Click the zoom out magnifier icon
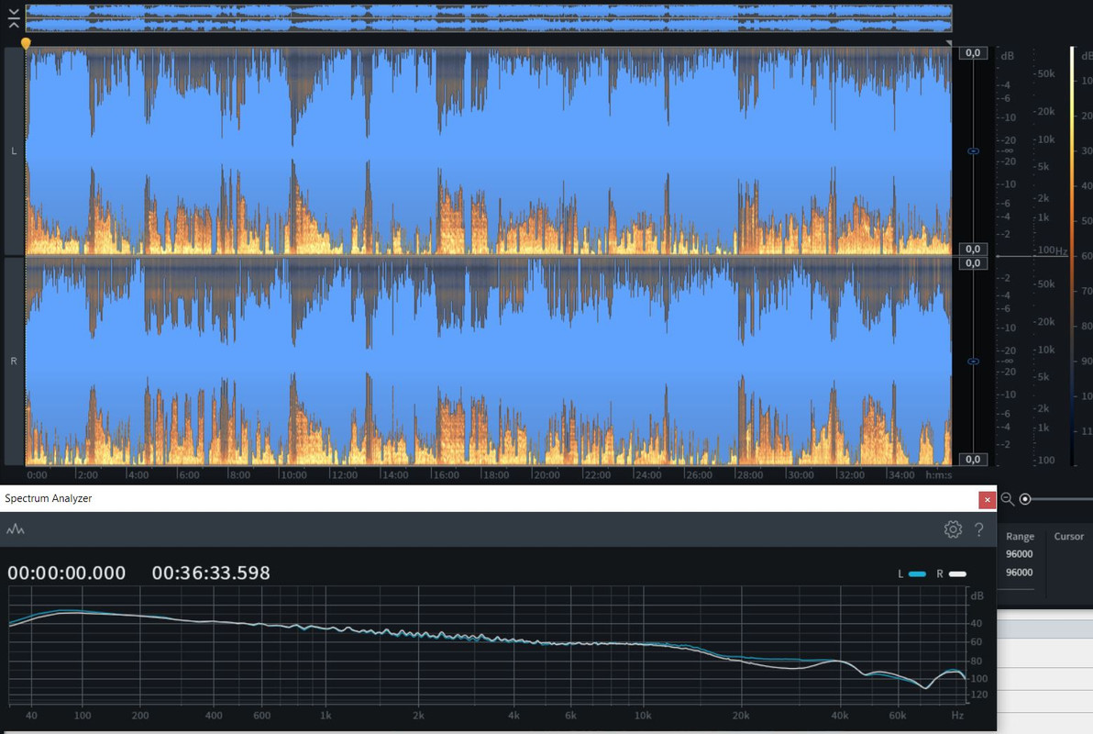This screenshot has height=734, width=1093. [x=1007, y=499]
